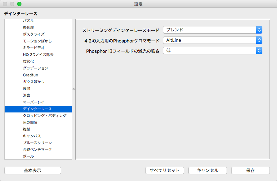Viewport: 277px width, 181px height.
Task: Open the 4:2:0入力用のPhosphorクロマモード dropdown showing AltLine
Action: coord(213,40)
